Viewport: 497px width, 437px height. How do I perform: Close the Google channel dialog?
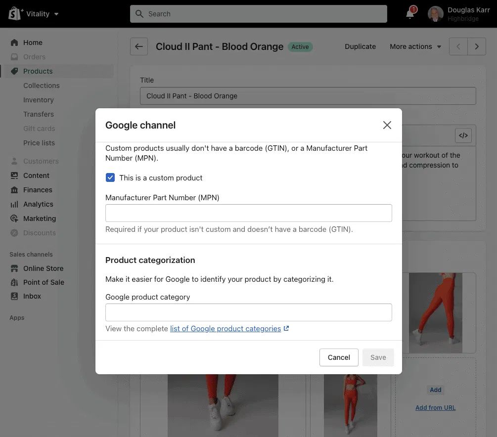[387, 125]
